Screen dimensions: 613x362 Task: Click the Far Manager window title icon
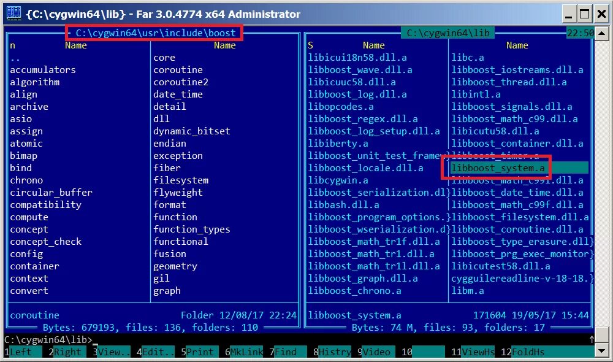(x=13, y=13)
